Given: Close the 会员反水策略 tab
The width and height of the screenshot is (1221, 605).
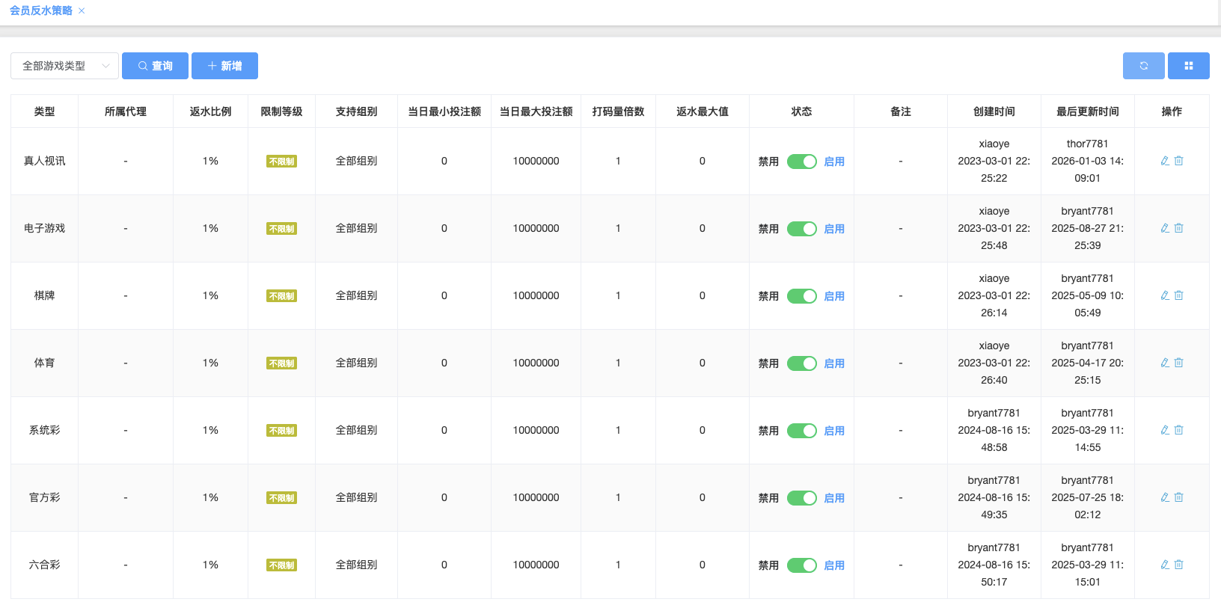Looking at the screenshot, I should click(82, 11).
